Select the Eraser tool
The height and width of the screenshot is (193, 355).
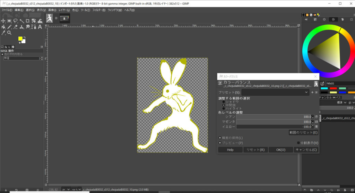point(15,27)
